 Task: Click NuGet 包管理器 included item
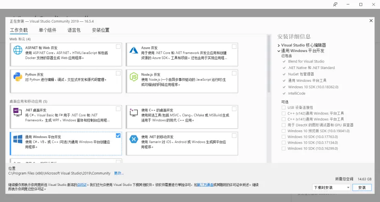301,74
